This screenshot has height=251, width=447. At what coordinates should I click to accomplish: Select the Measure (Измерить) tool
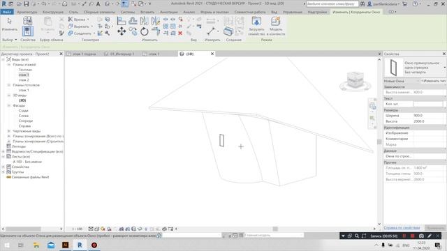point(211,31)
